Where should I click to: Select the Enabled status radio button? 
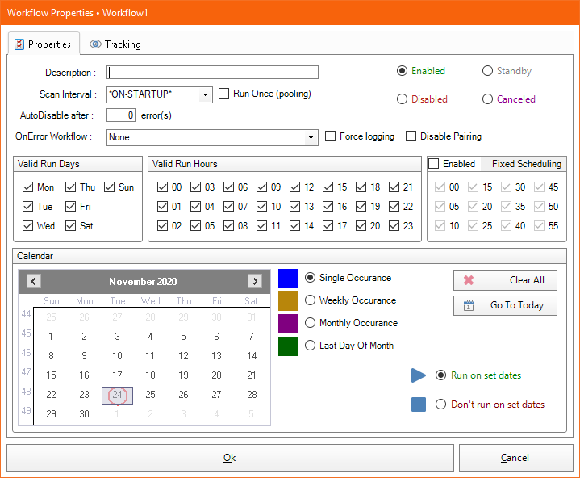402,71
